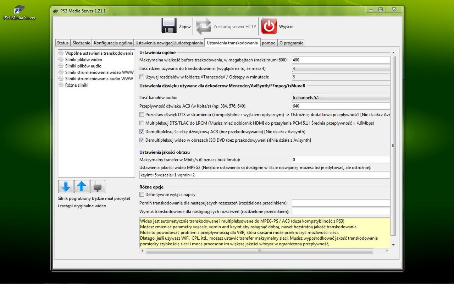Screen dimensions: 454x284
Task: Click the gear icon beside Różne silniki
Action: pyautogui.click(x=61, y=85)
